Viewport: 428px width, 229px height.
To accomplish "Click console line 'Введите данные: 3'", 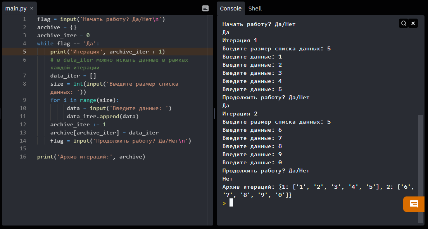I will coord(252,73).
